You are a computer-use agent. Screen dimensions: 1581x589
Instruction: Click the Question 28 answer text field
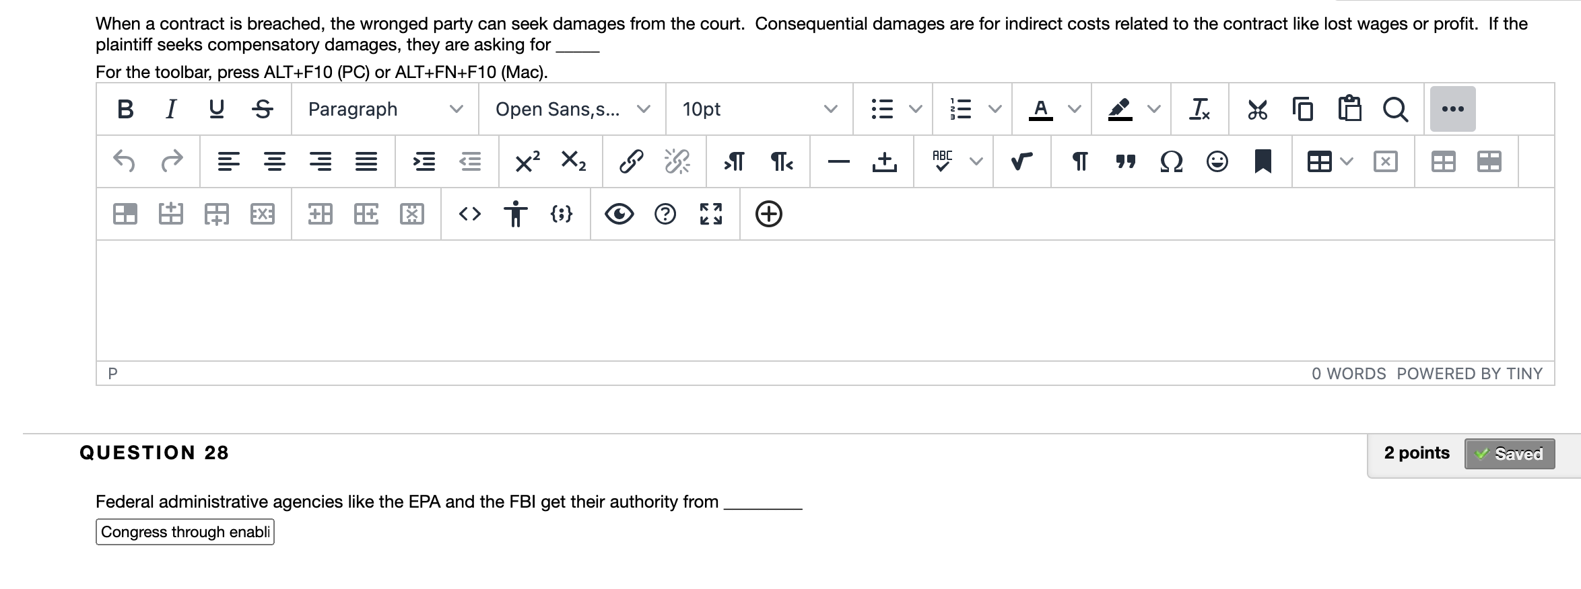(185, 532)
